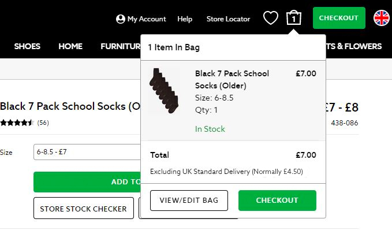Open the (56) reviews count link
392x230 pixels.
43,123
